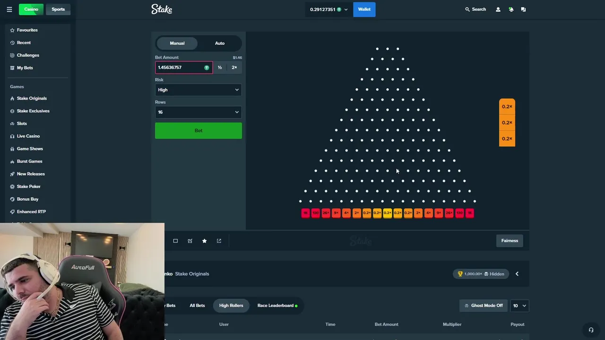The width and height of the screenshot is (605, 340).
Task: Click the New Releases sidebar icon
Action: pyautogui.click(x=12, y=174)
